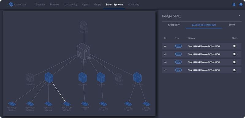Select the central Zarządca server node
The image size is (245, 118).
[84, 52]
